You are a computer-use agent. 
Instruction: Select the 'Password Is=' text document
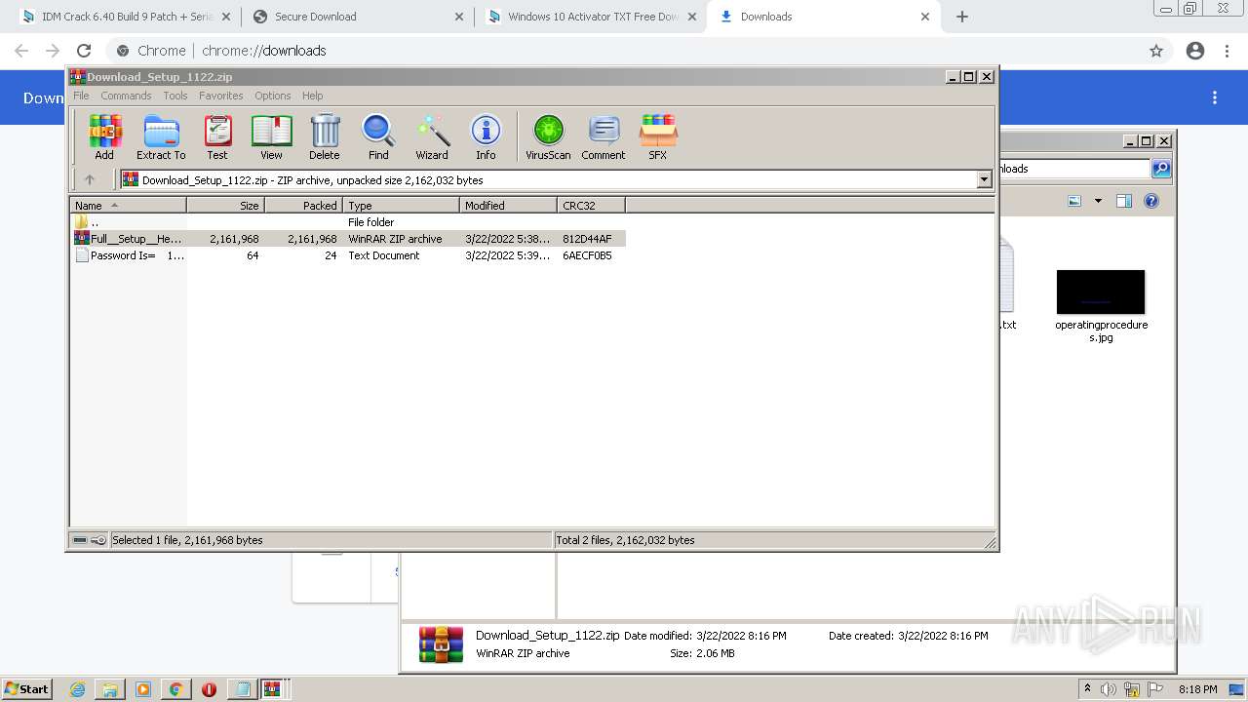tap(348, 255)
